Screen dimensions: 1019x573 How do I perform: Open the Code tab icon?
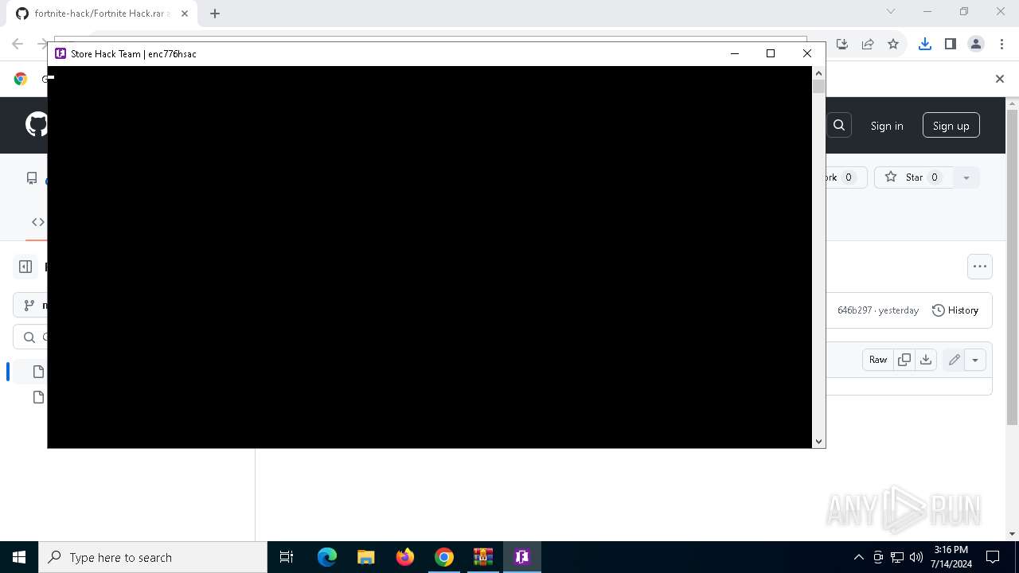38,222
